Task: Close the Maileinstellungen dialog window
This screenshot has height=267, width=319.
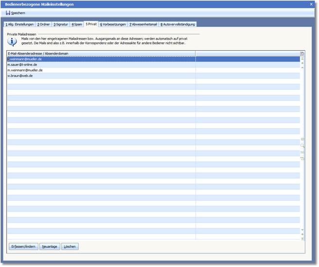Action: [x=311, y=4]
